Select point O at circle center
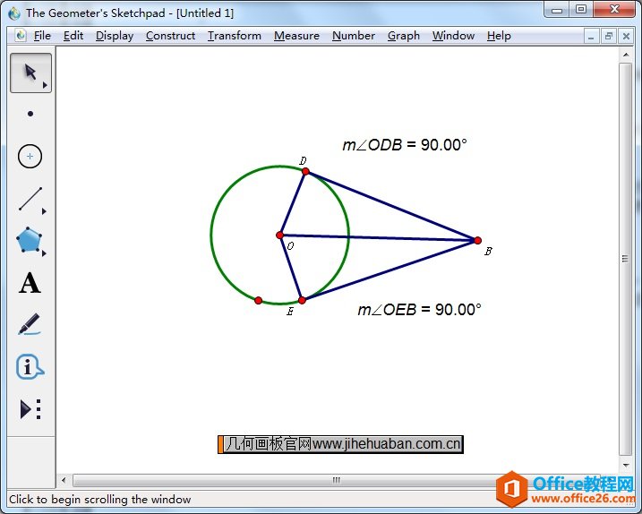The height and width of the screenshot is (514, 642). [279, 236]
